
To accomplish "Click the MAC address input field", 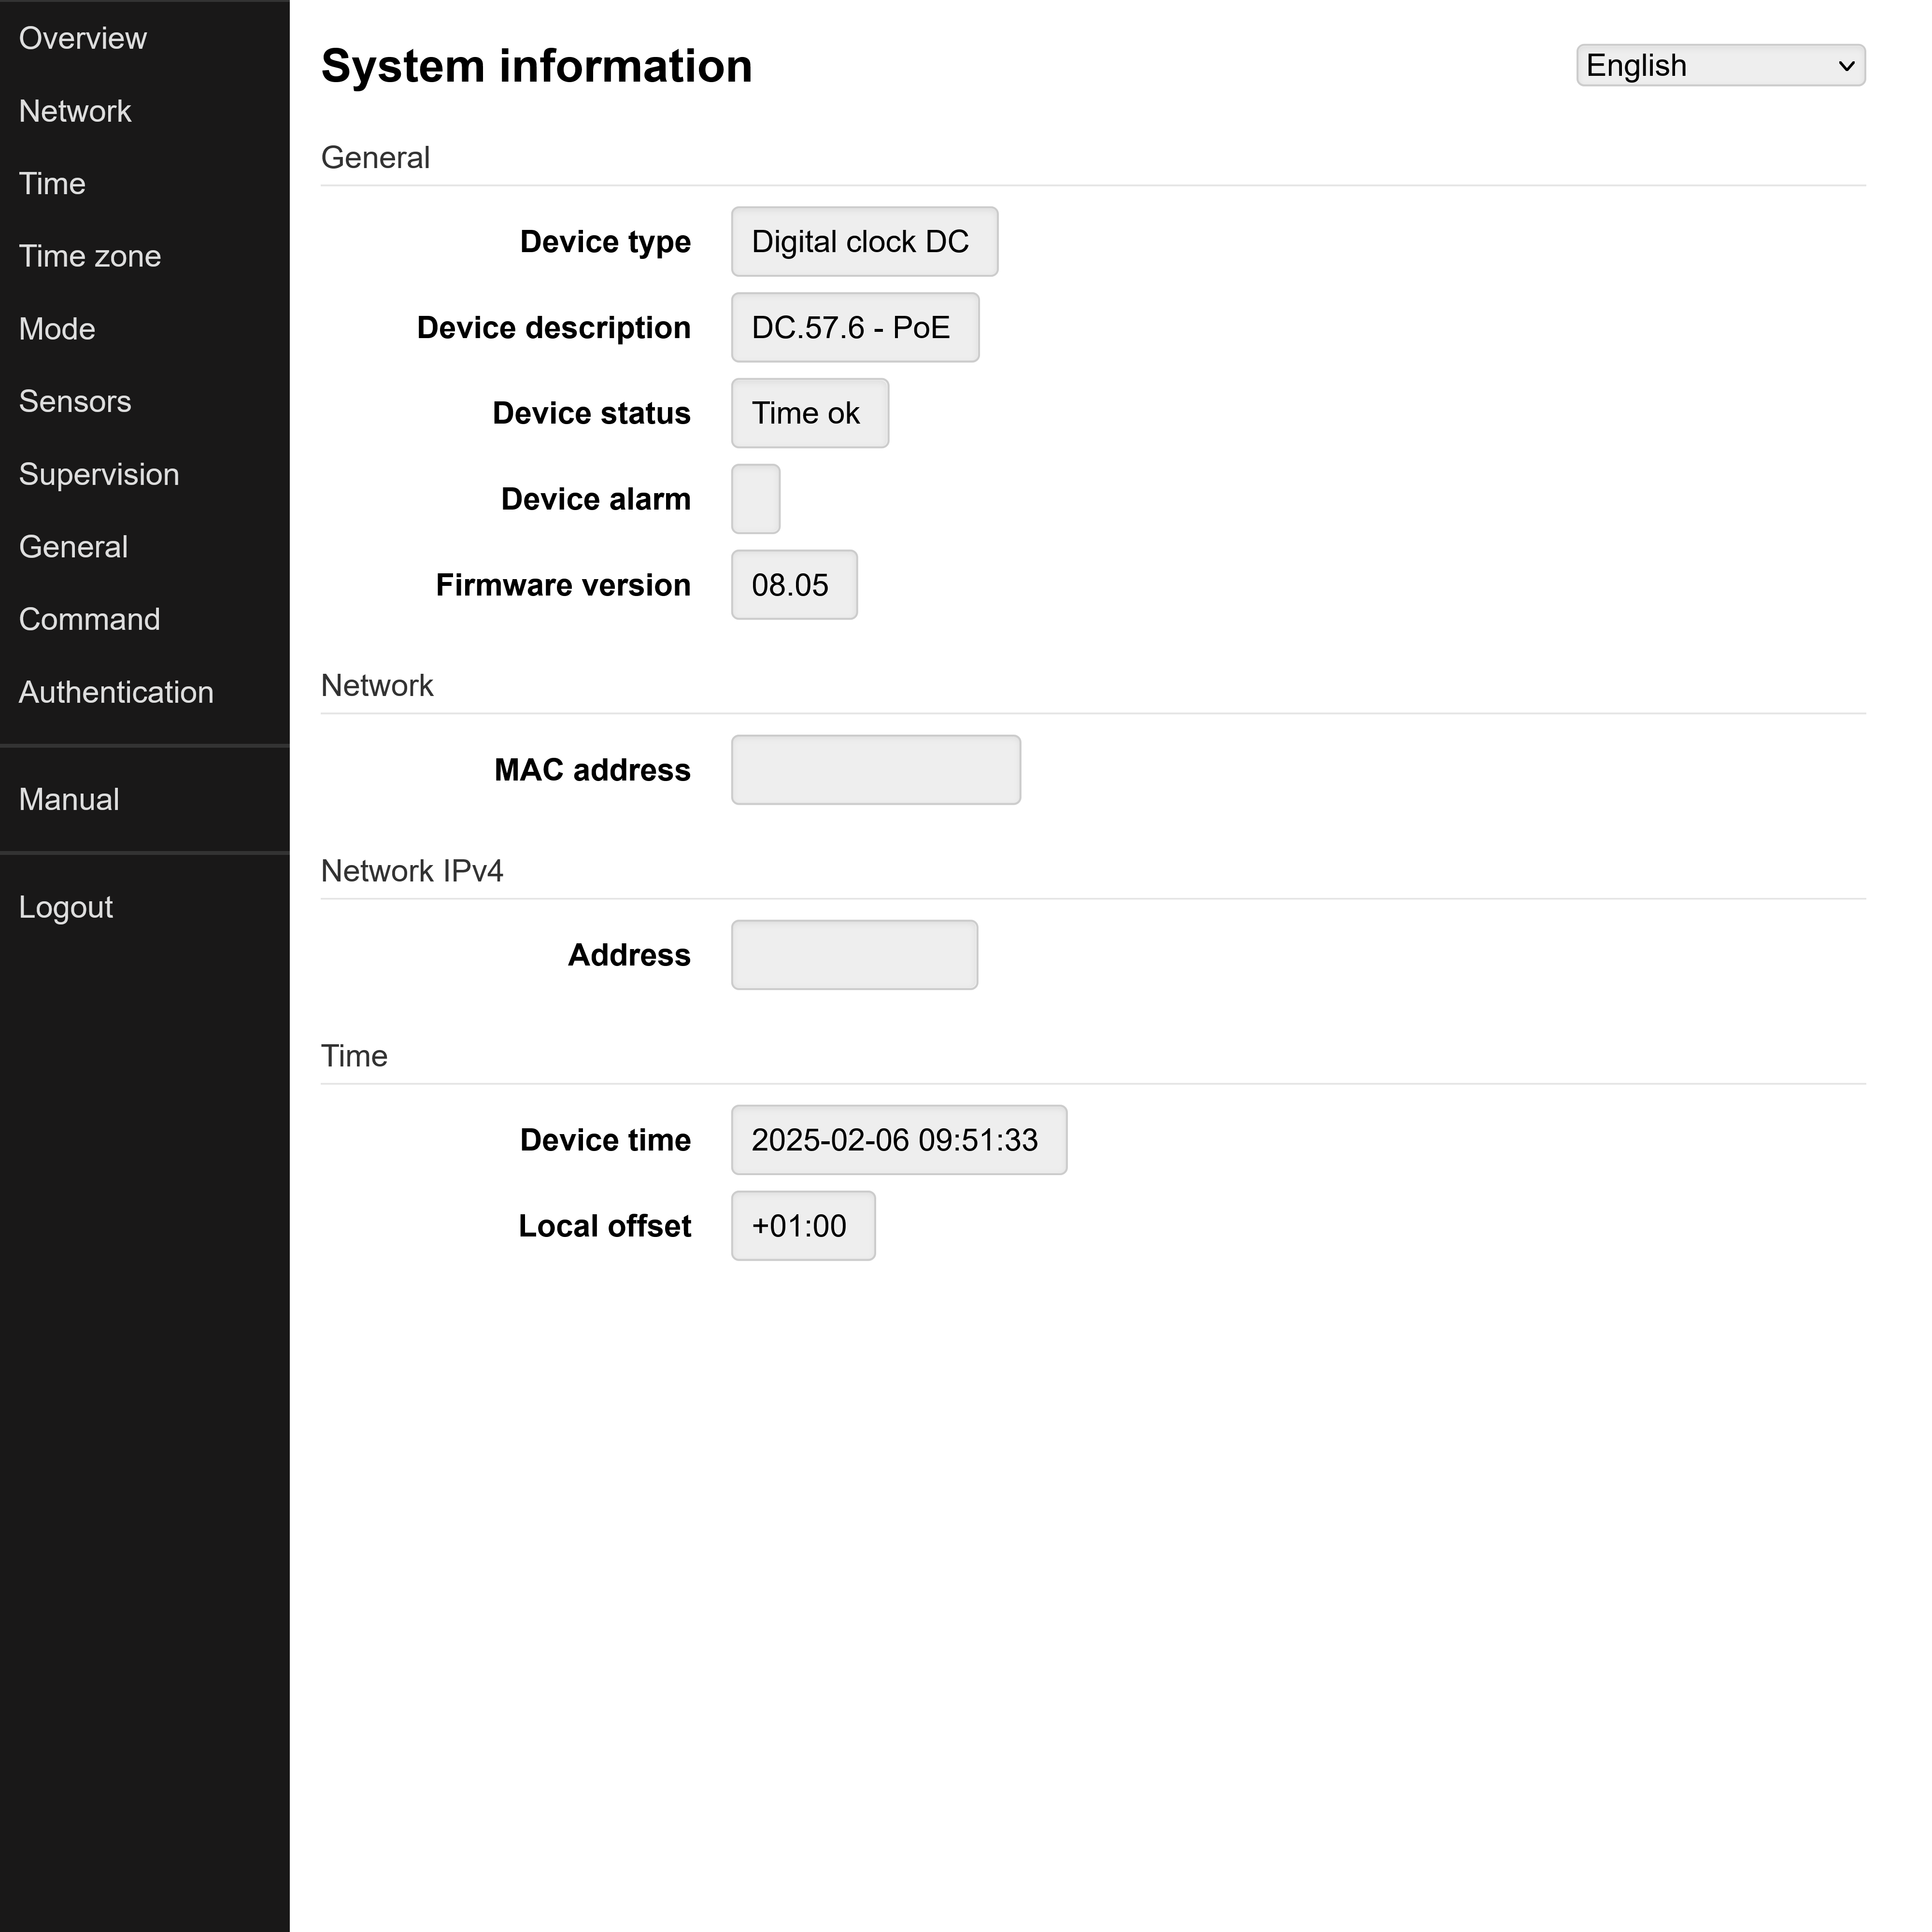I will [875, 769].
